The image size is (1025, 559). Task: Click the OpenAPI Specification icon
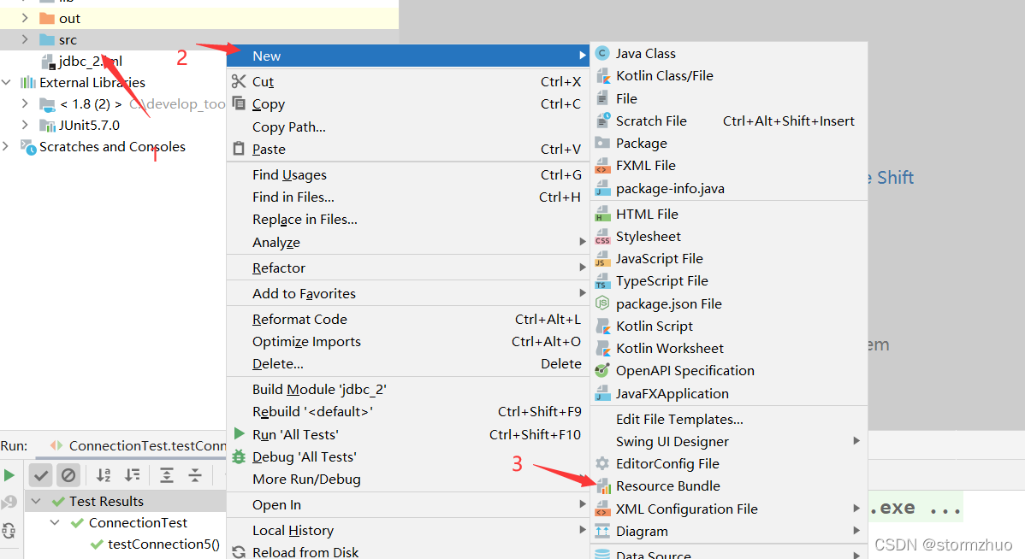tap(602, 370)
